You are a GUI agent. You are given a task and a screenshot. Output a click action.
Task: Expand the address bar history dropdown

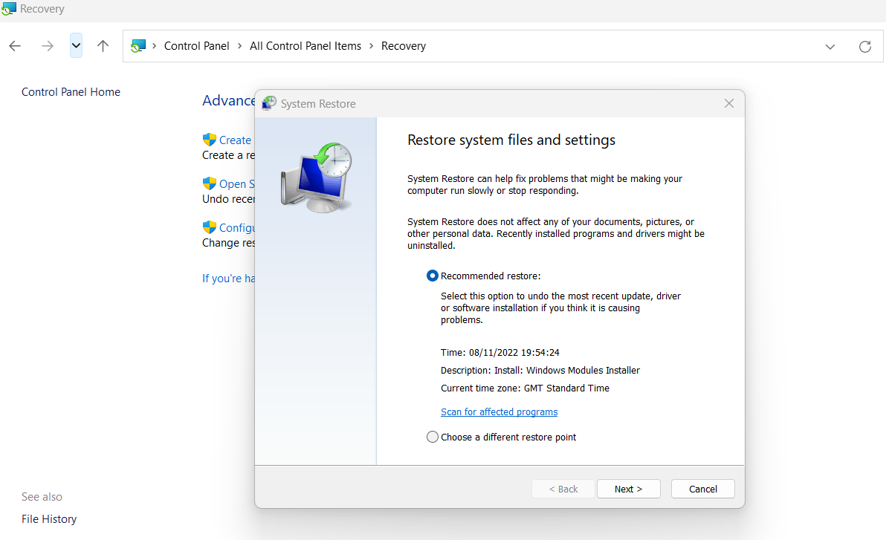pos(830,46)
